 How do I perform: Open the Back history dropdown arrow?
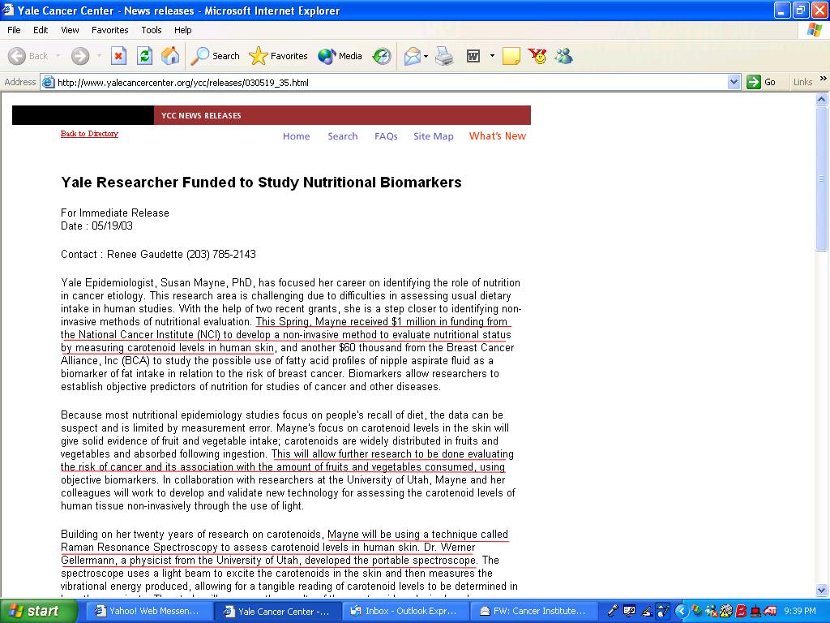(x=58, y=56)
